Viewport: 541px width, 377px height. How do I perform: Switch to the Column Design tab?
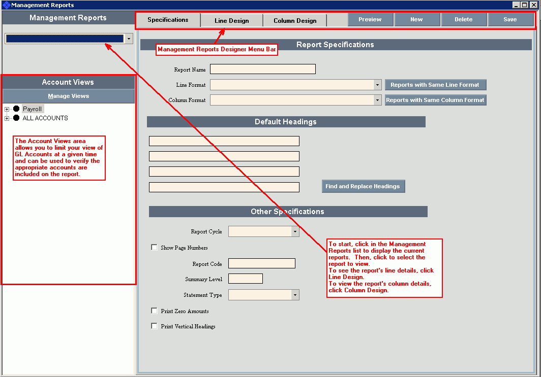click(295, 21)
